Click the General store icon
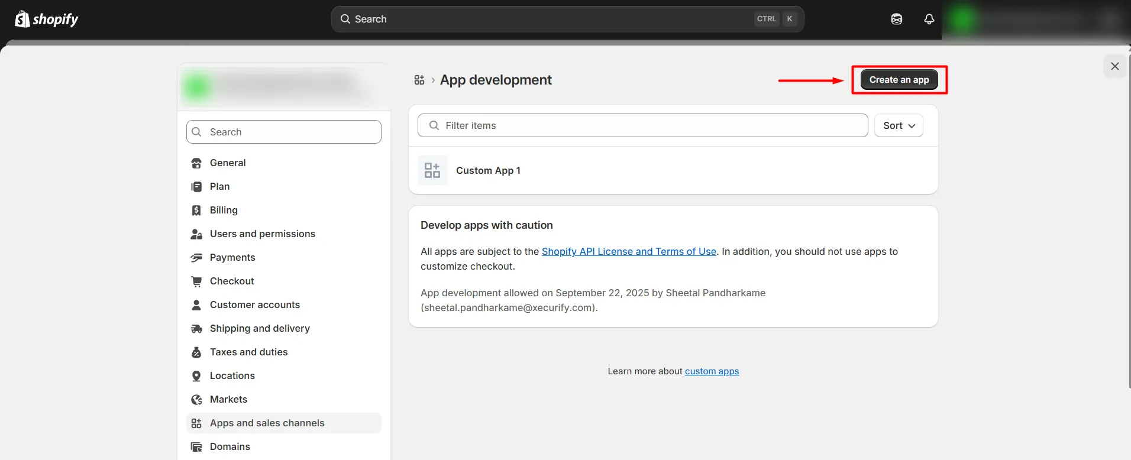This screenshot has width=1131, height=460. pos(196,163)
